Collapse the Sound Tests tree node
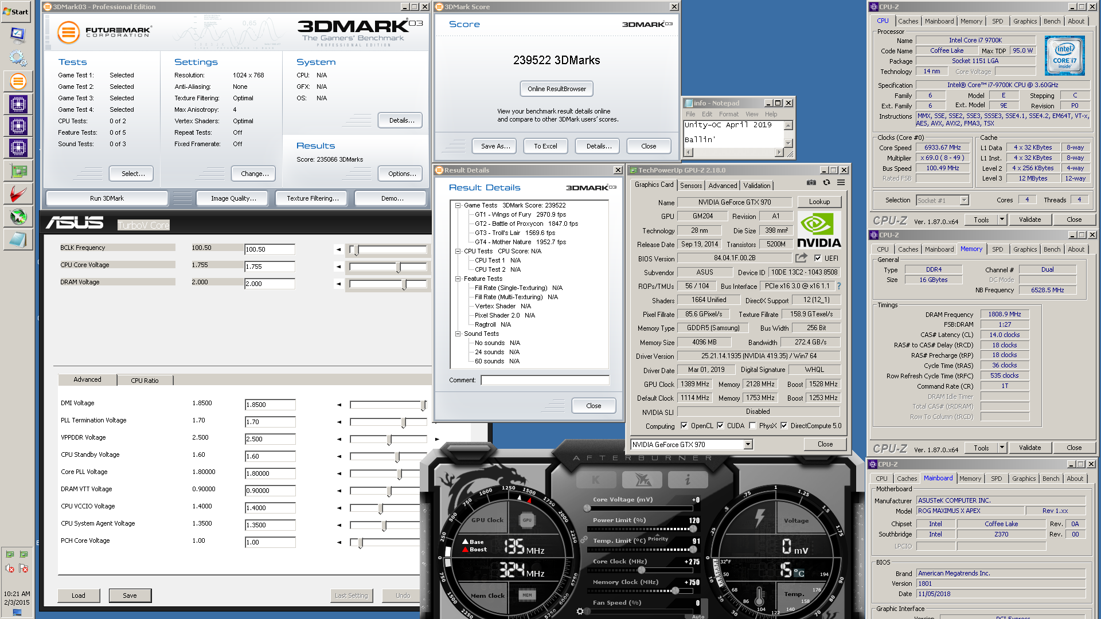The height and width of the screenshot is (619, 1101). tap(458, 334)
